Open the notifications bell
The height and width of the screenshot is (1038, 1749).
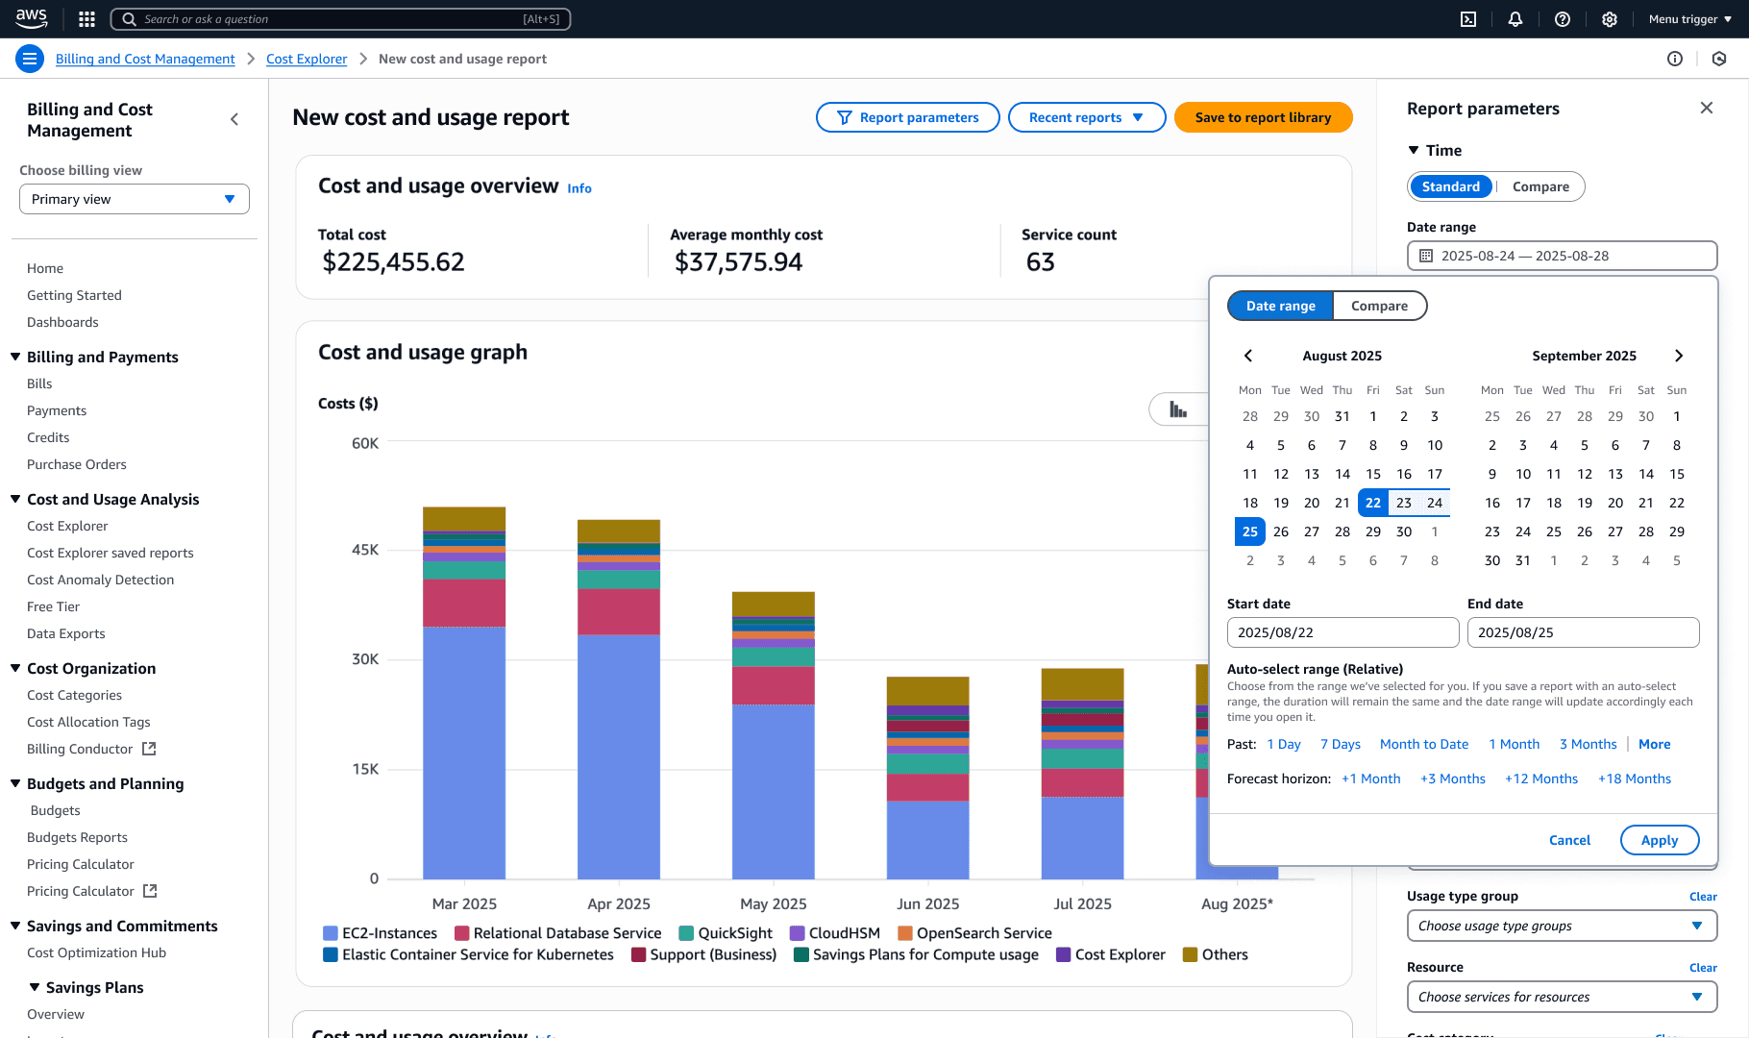pos(1515,19)
